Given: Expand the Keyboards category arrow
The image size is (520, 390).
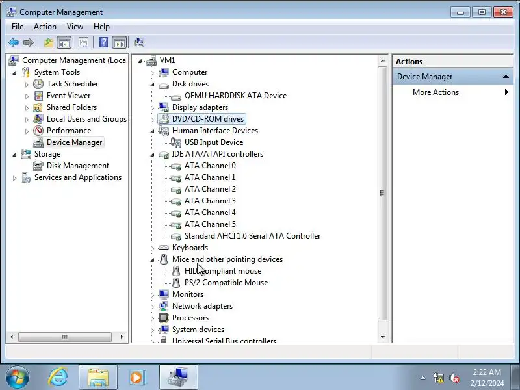Looking at the screenshot, I should (152, 248).
